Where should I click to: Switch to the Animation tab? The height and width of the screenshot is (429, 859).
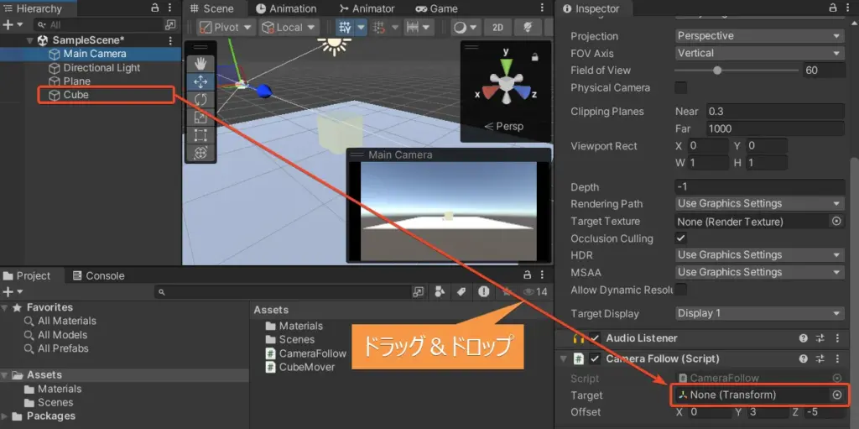(x=286, y=8)
